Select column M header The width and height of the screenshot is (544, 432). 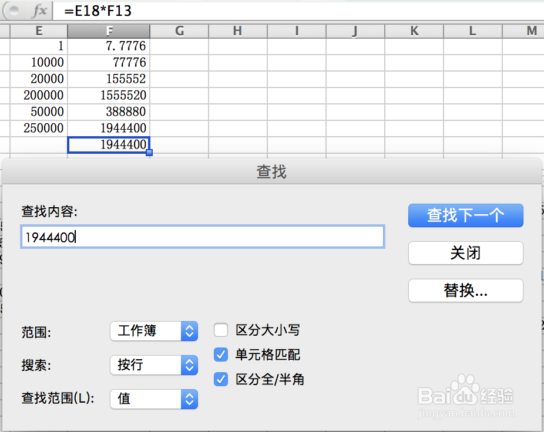[531, 30]
